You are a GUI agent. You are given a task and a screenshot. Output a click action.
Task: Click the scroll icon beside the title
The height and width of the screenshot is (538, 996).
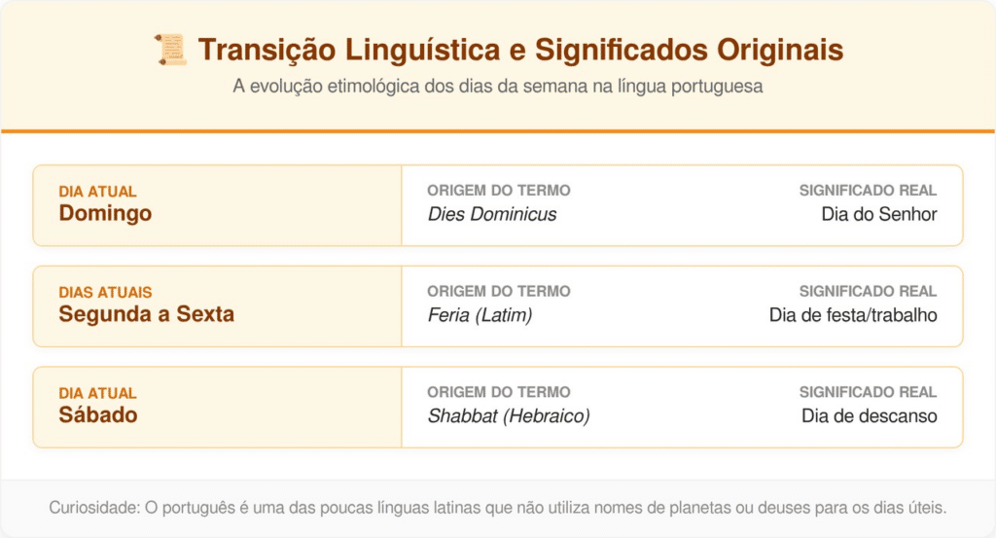pos(170,50)
